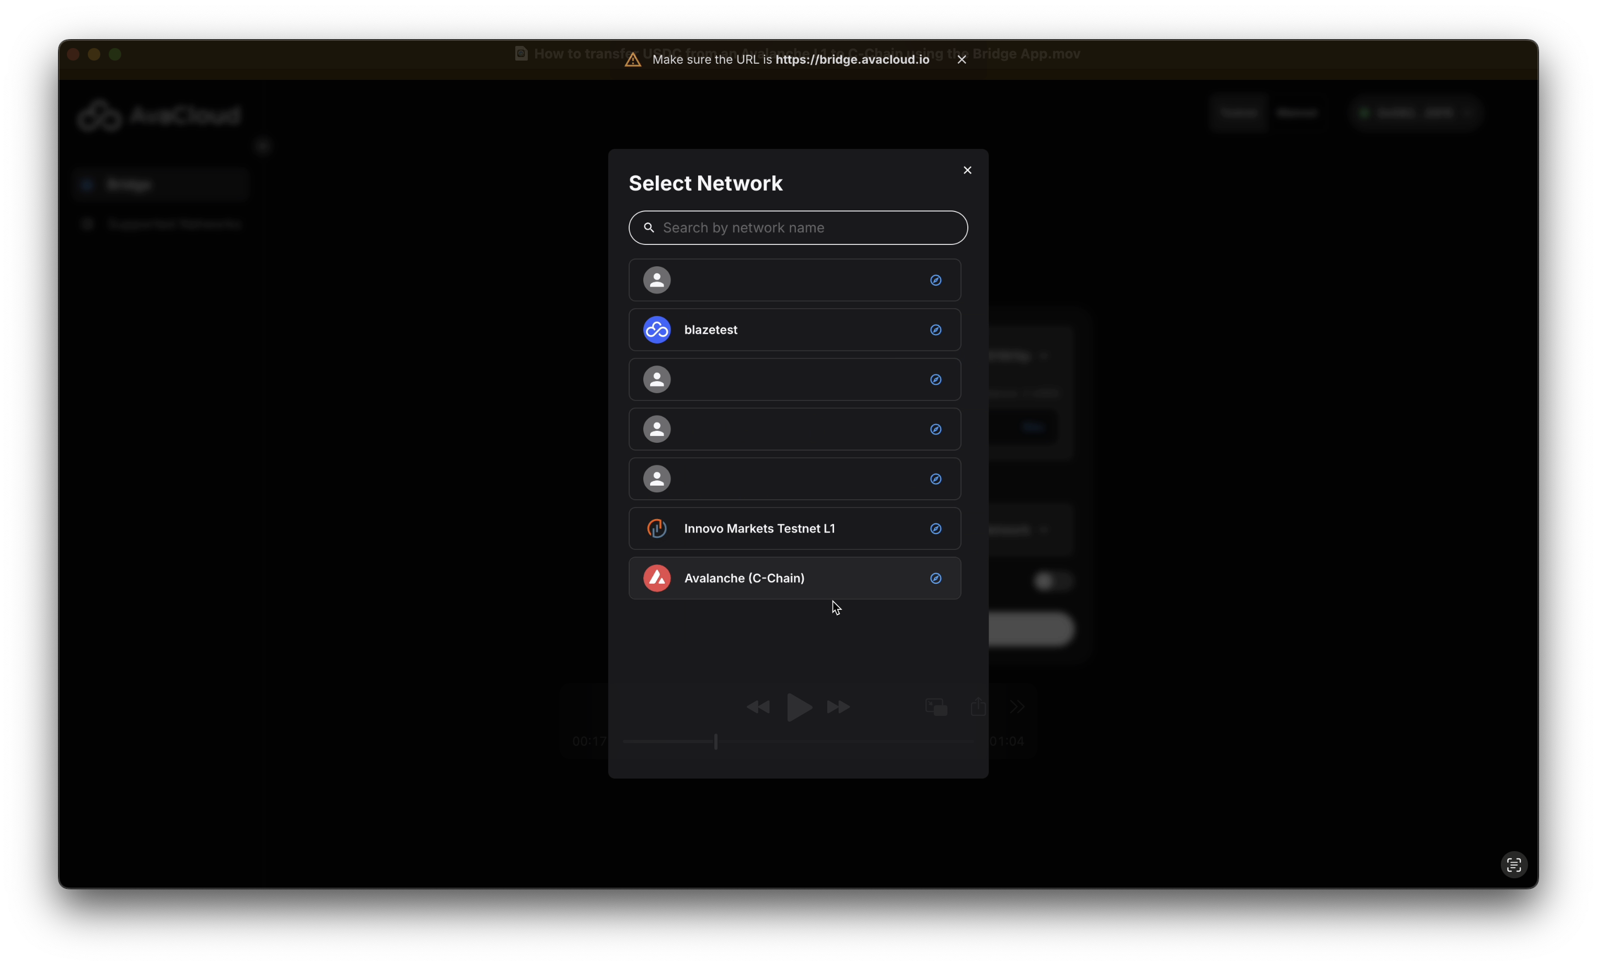Click the red Avalanche logo icon

(656, 578)
